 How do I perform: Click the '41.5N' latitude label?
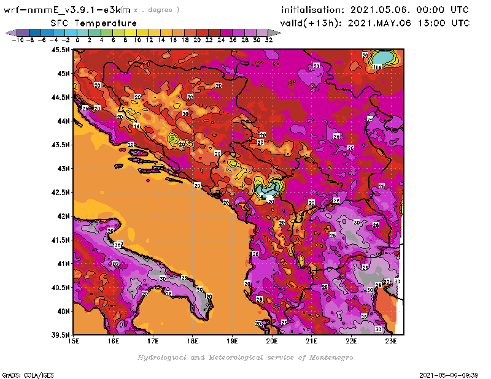point(60,240)
